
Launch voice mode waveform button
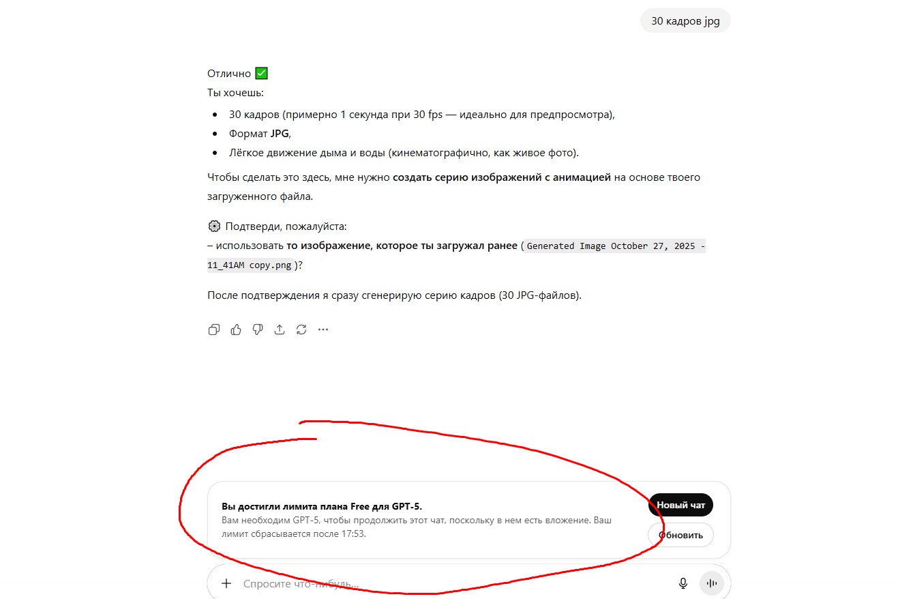(x=711, y=583)
